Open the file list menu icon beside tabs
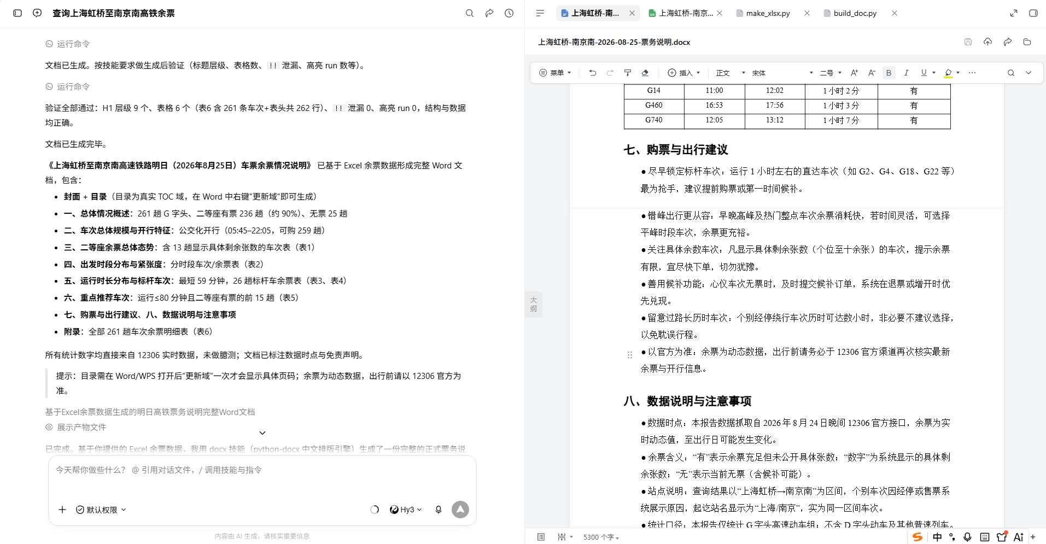 [540, 13]
